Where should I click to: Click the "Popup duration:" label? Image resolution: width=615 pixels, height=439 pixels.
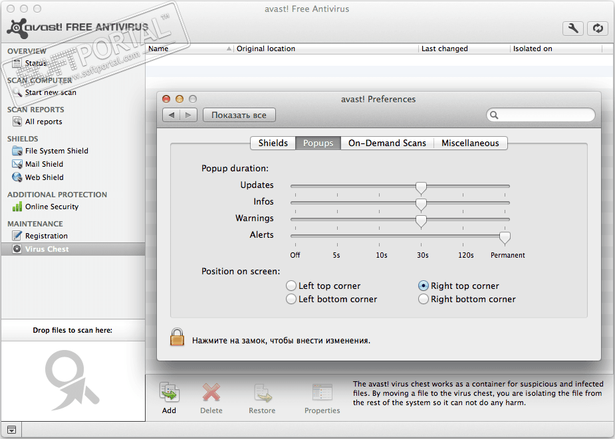(235, 169)
